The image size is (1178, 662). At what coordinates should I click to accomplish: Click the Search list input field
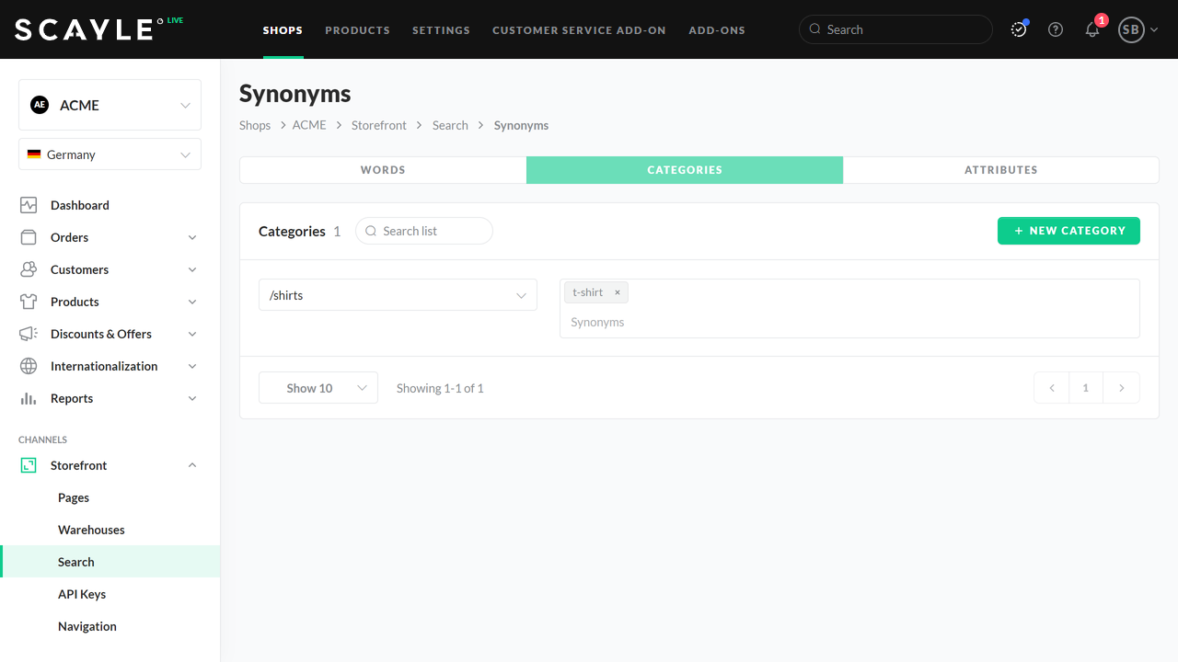[431, 231]
